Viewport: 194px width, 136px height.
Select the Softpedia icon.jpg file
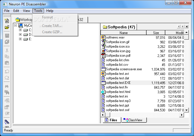tap(118, 51)
